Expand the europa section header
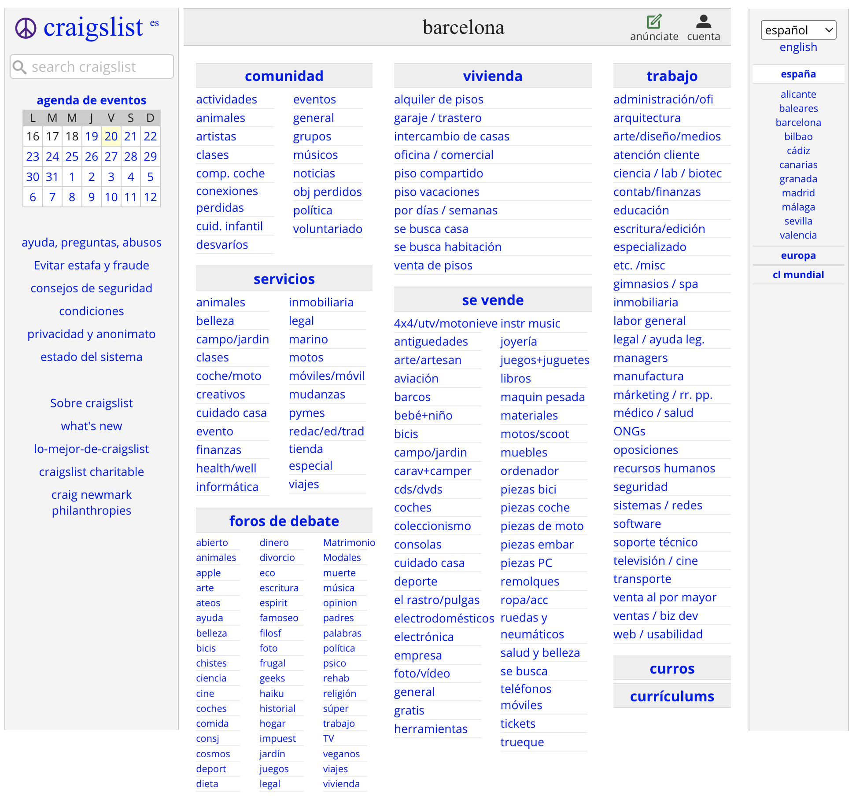Viewport: 856px width, 803px height. [x=798, y=255]
